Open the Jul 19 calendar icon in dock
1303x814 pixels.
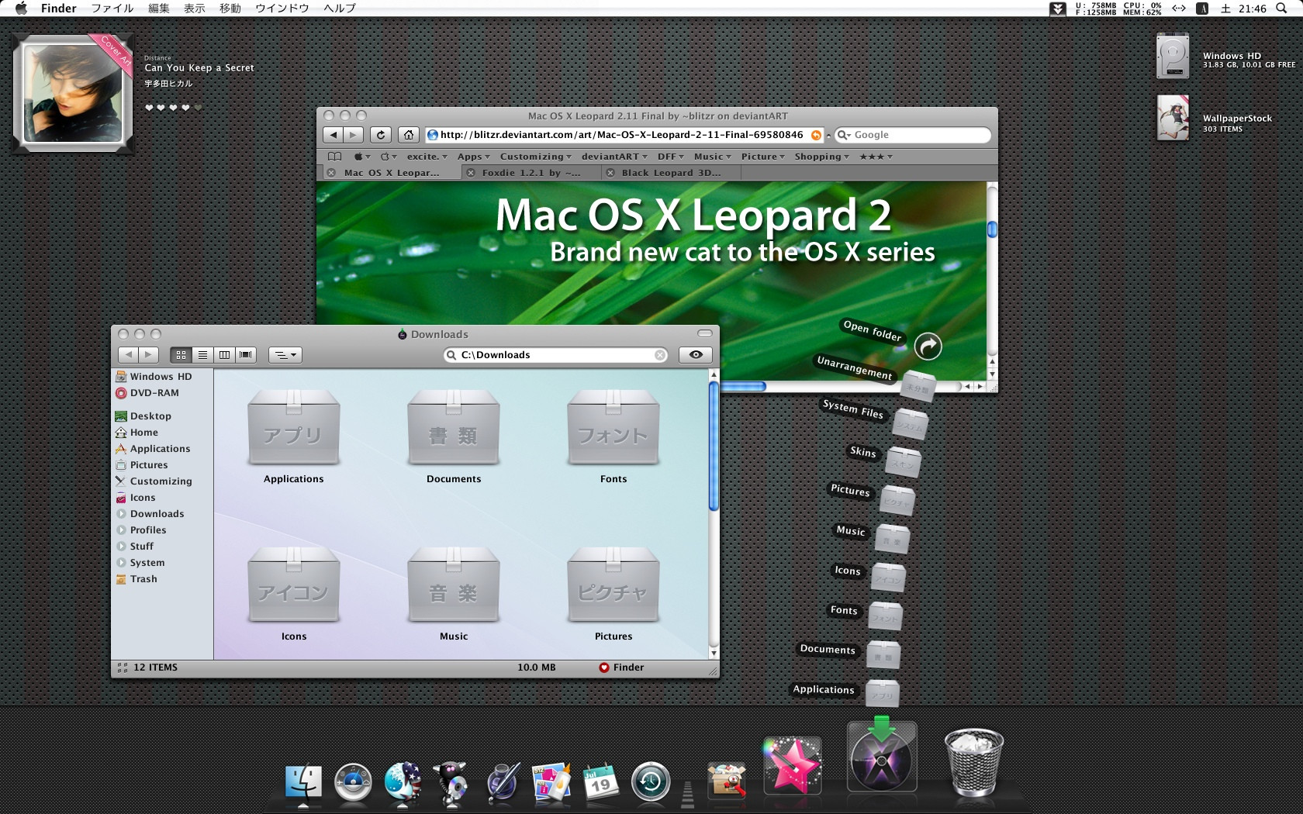point(601,783)
